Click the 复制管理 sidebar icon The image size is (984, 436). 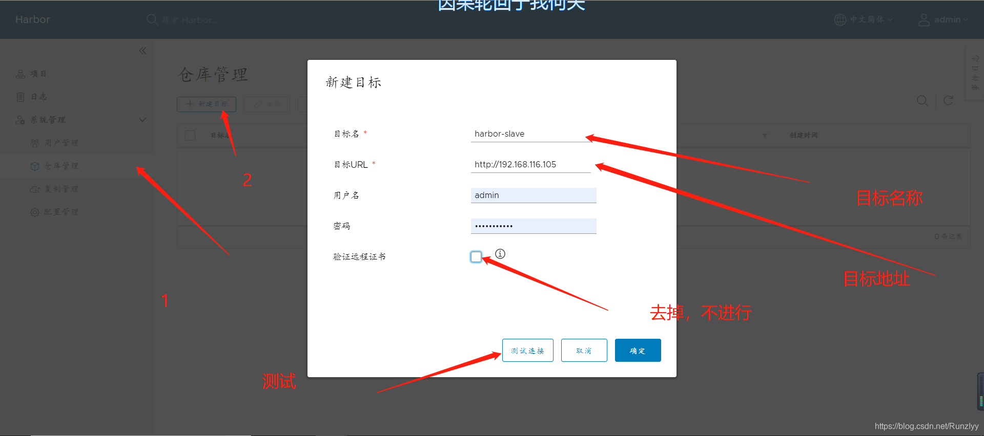(x=35, y=189)
